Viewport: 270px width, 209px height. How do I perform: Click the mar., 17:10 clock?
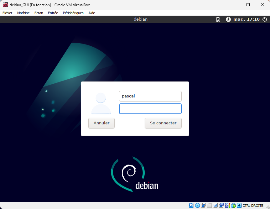tap(247, 19)
